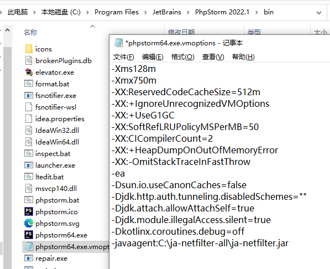Click the fsnotifier-wsl blank file icon
The width and height of the screenshot is (330, 269).
click(x=29, y=107)
